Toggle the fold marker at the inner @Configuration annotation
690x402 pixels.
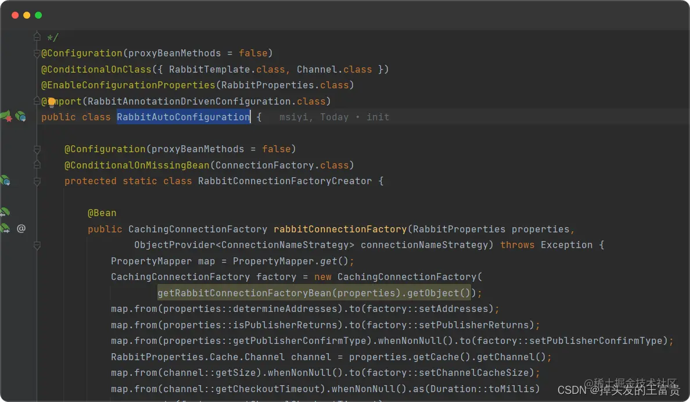[x=37, y=149]
